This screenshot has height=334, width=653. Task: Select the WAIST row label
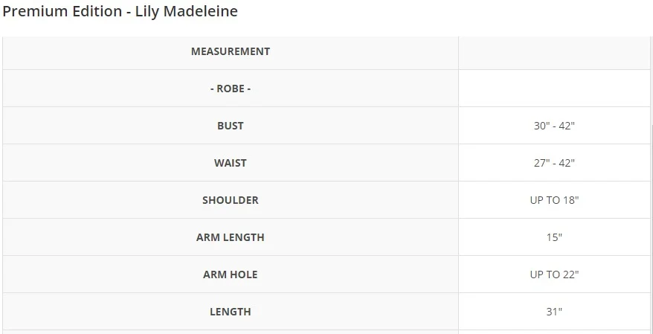coord(231,162)
